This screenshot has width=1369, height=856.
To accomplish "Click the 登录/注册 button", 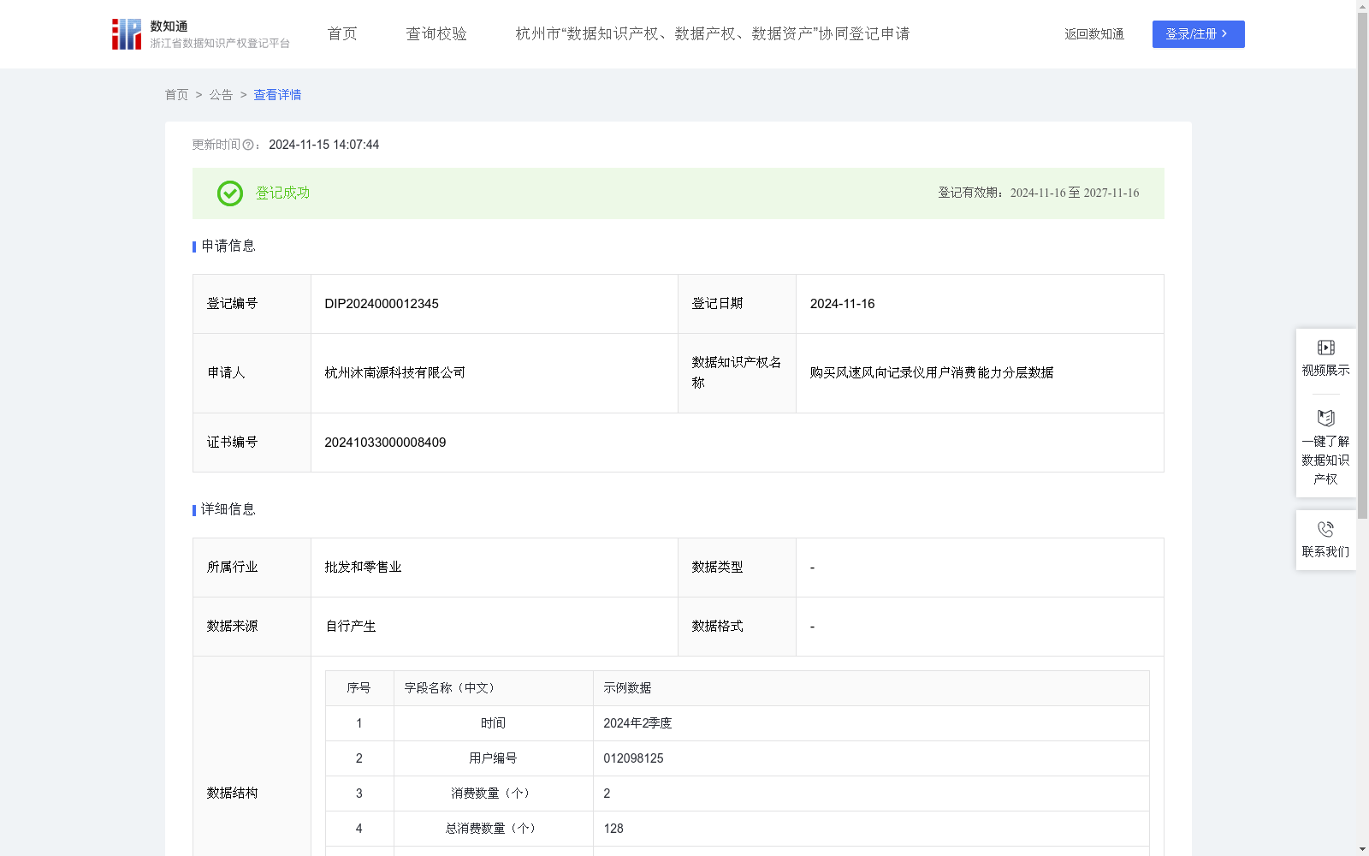I will [x=1198, y=34].
